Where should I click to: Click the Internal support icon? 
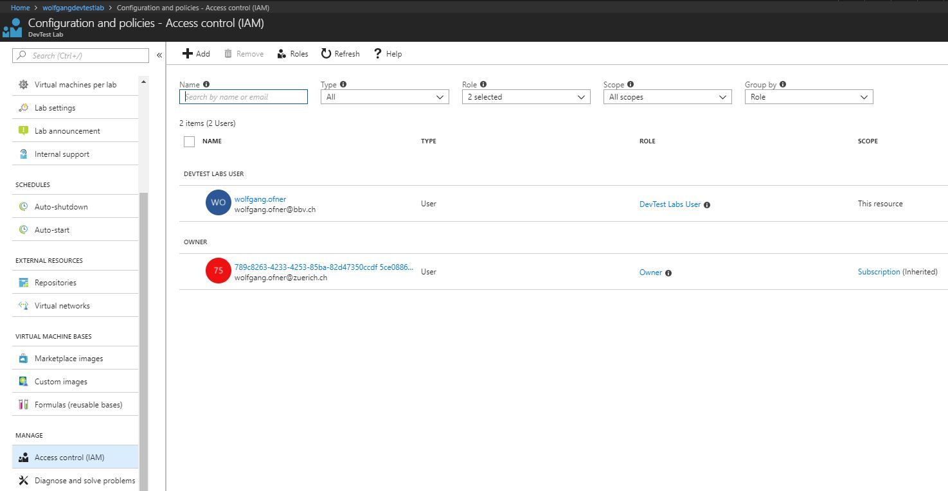point(23,154)
